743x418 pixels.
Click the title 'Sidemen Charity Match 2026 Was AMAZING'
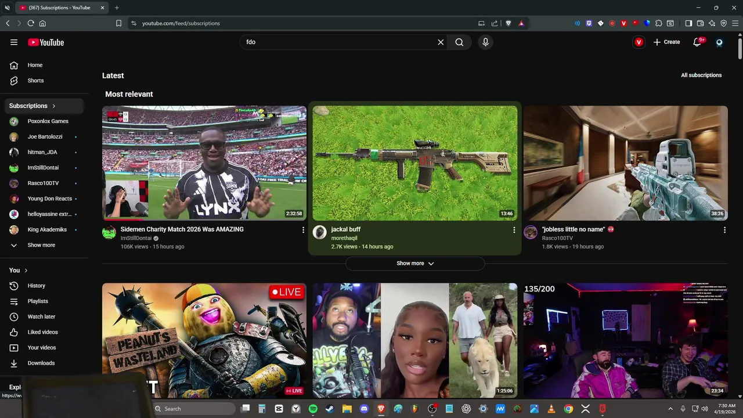point(182,229)
